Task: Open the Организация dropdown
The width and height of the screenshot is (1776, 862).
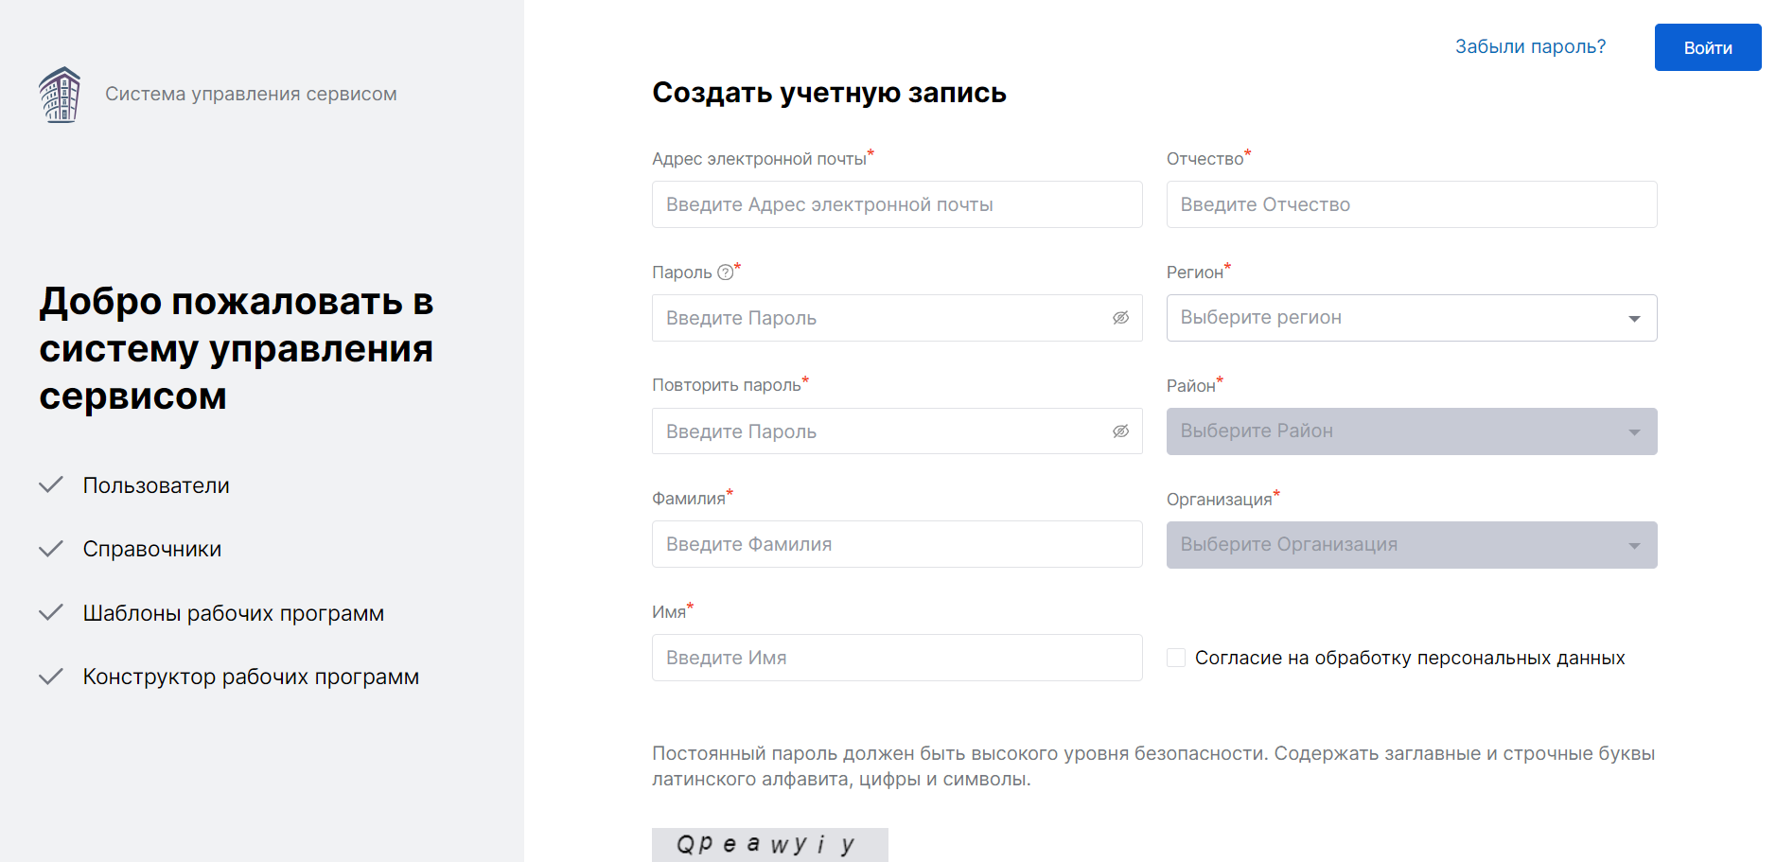Action: (1412, 545)
